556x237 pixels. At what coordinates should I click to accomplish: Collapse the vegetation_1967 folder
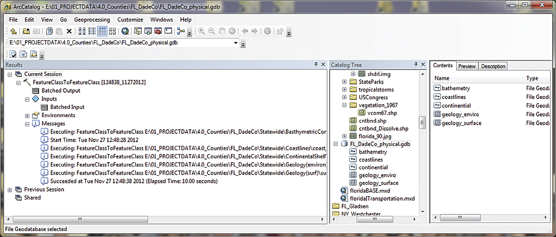point(344,105)
